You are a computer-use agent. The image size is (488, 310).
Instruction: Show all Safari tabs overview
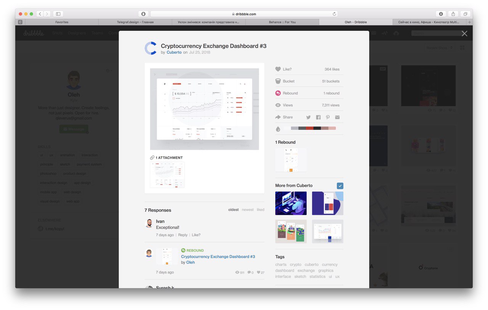pyautogui.click(x=466, y=14)
